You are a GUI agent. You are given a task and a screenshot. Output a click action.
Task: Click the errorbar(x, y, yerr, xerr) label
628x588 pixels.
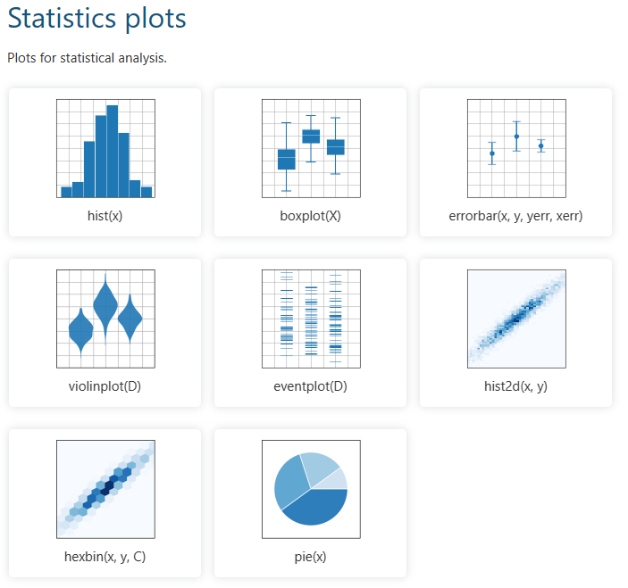click(516, 216)
